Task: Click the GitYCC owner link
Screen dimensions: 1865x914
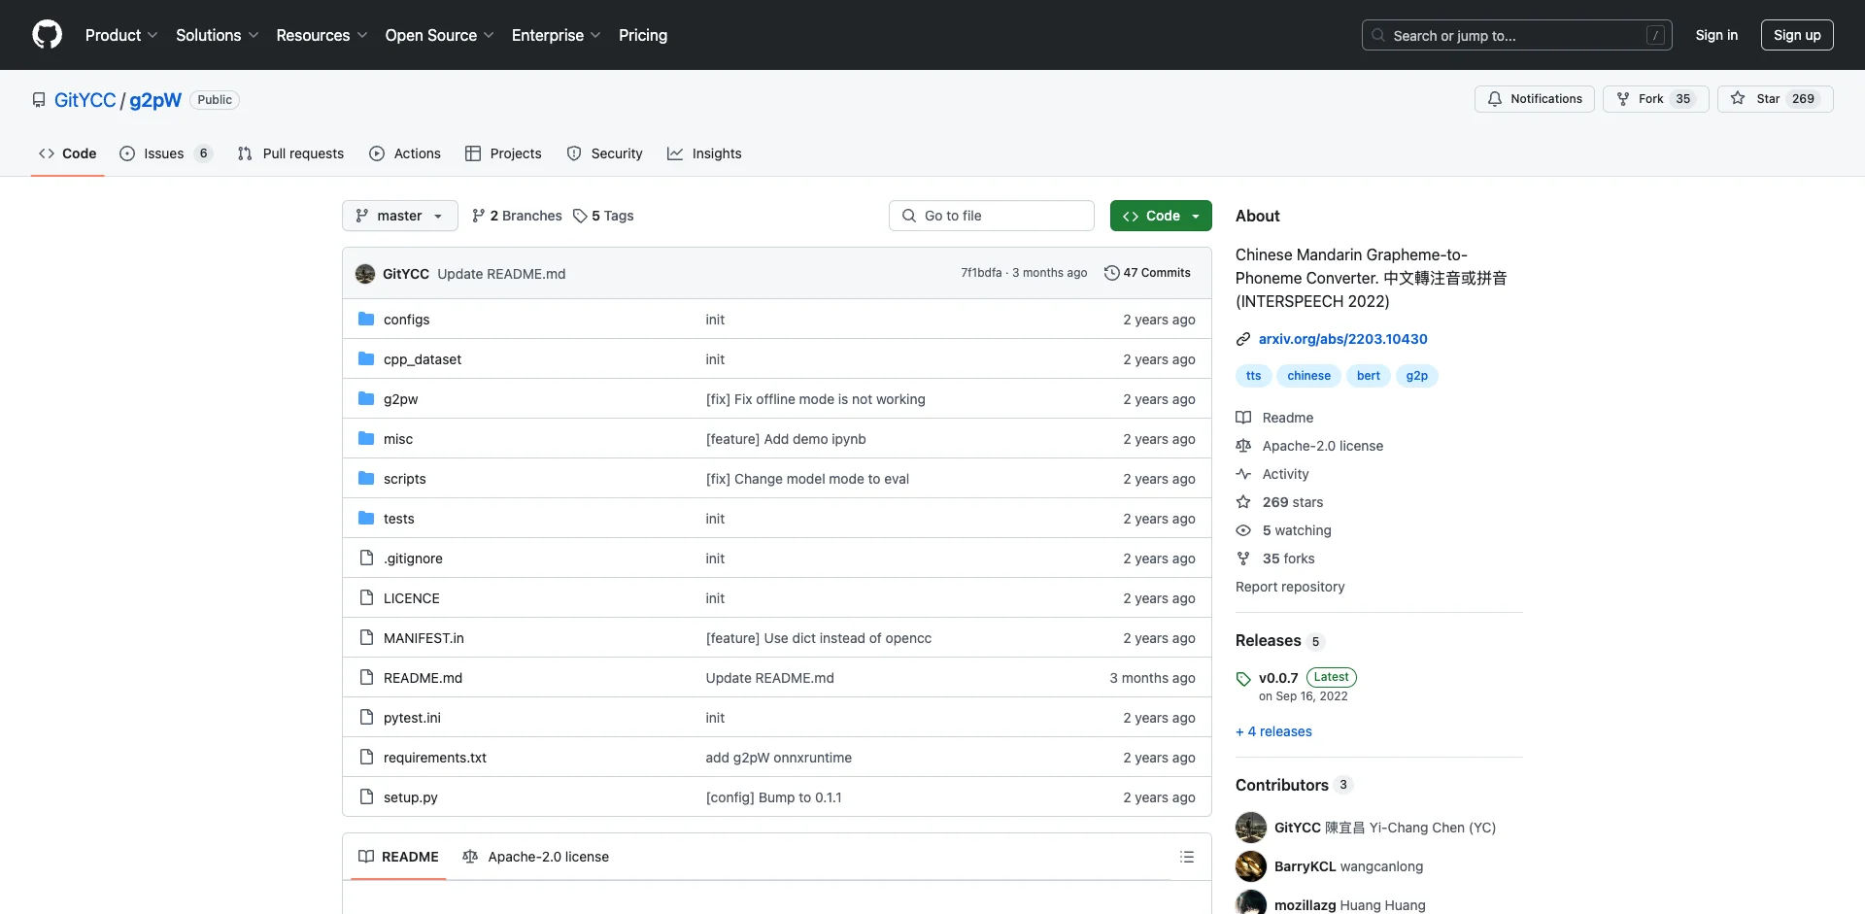Action: point(85,100)
